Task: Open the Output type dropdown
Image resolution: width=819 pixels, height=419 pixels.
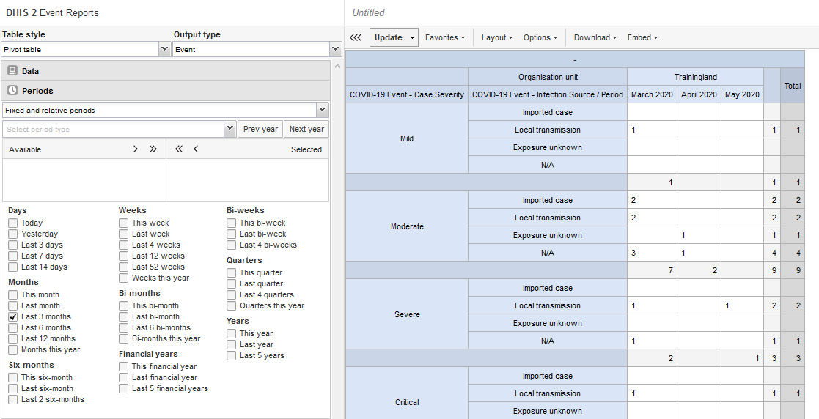Action: [335, 49]
